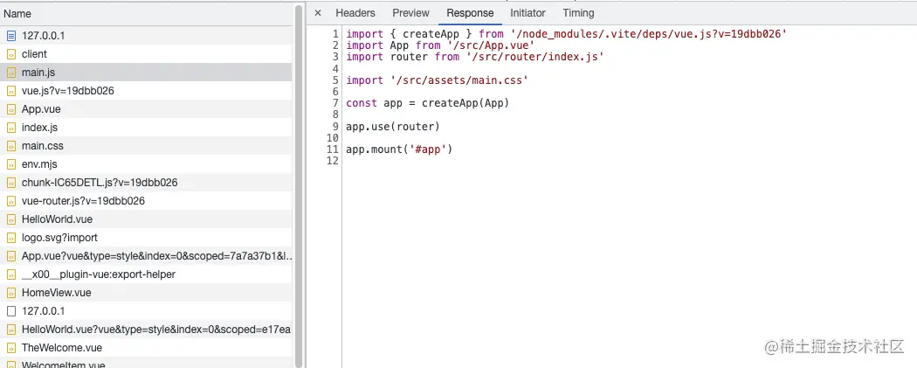Switch to the Timing tab
The image size is (917, 368).
tap(578, 13)
